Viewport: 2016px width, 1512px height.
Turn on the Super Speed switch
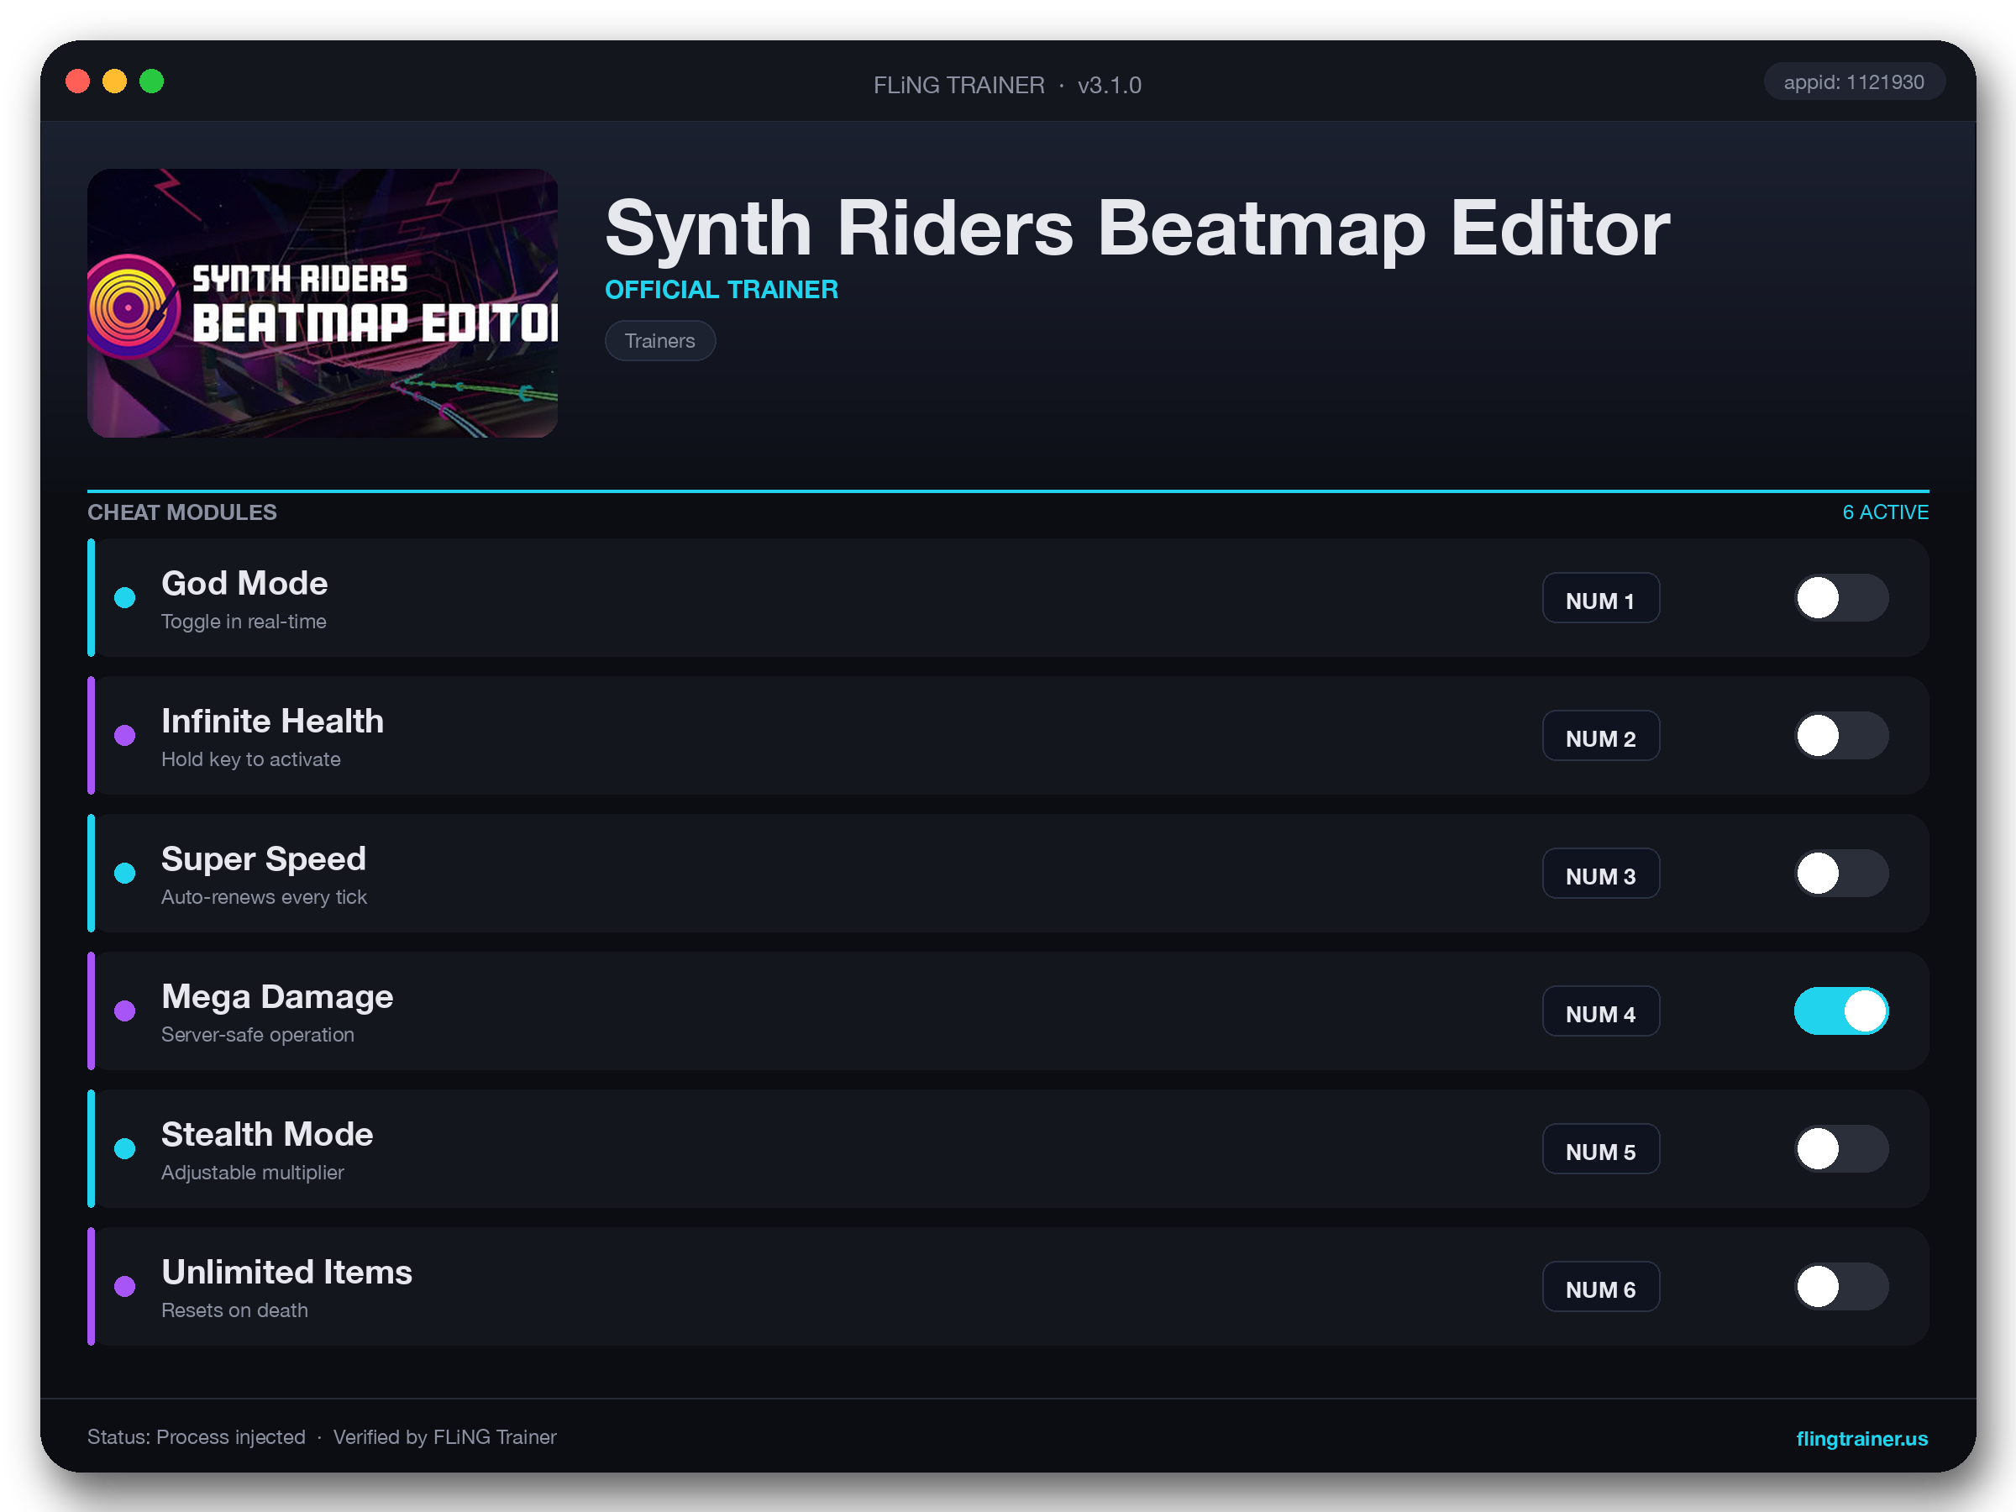[x=1841, y=873]
